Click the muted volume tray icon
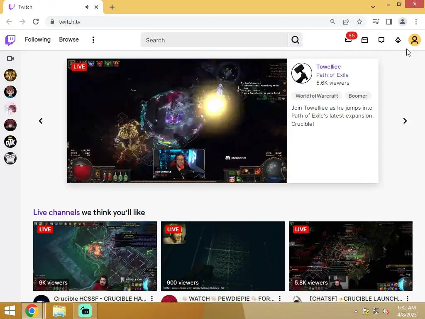Screen dimensions: 425x319 (386, 311)
